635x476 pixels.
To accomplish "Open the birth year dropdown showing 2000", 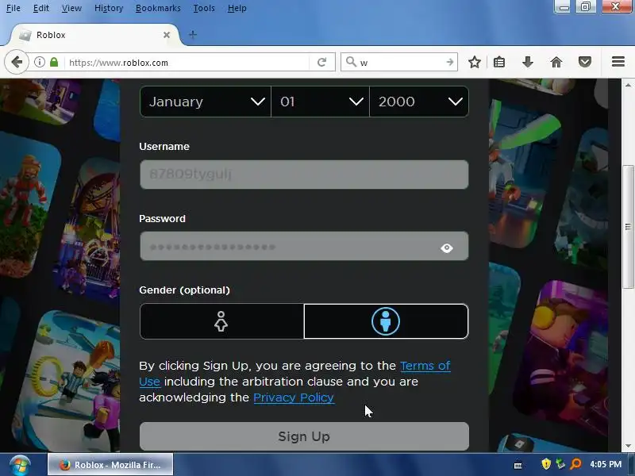I will coord(419,102).
